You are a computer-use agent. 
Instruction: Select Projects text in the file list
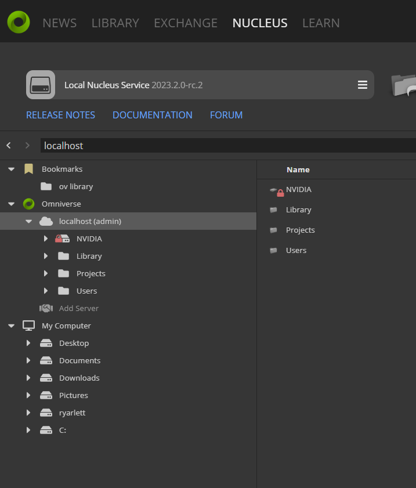coord(301,230)
